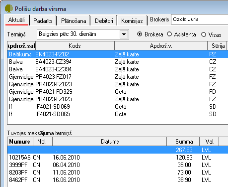Viewport: 228px width, 187px height.
Task: Click the FD series cell
Action: [x=213, y=92]
